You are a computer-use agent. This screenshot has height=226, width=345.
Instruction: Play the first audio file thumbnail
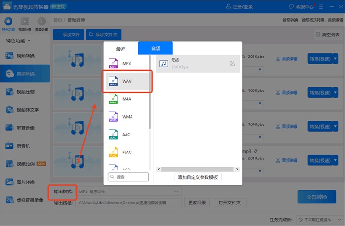pos(78,60)
